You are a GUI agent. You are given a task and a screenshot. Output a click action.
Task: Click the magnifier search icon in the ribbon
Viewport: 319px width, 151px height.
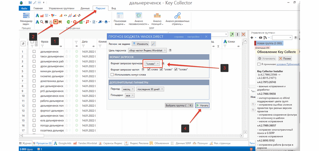pyautogui.click(x=42, y=22)
